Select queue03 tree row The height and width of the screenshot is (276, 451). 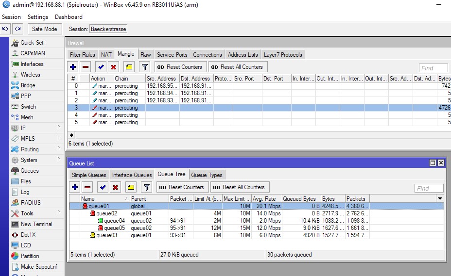[257, 235]
